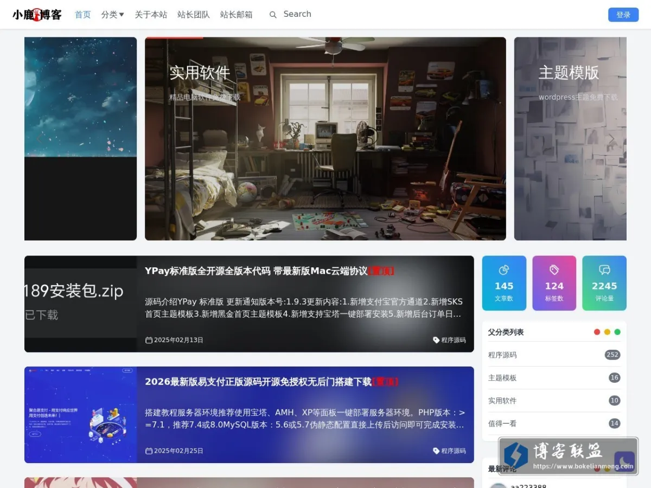Screen dimensions: 651x488
Task: Open the 站长邮箱 nav link
Action: pyautogui.click(x=237, y=15)
